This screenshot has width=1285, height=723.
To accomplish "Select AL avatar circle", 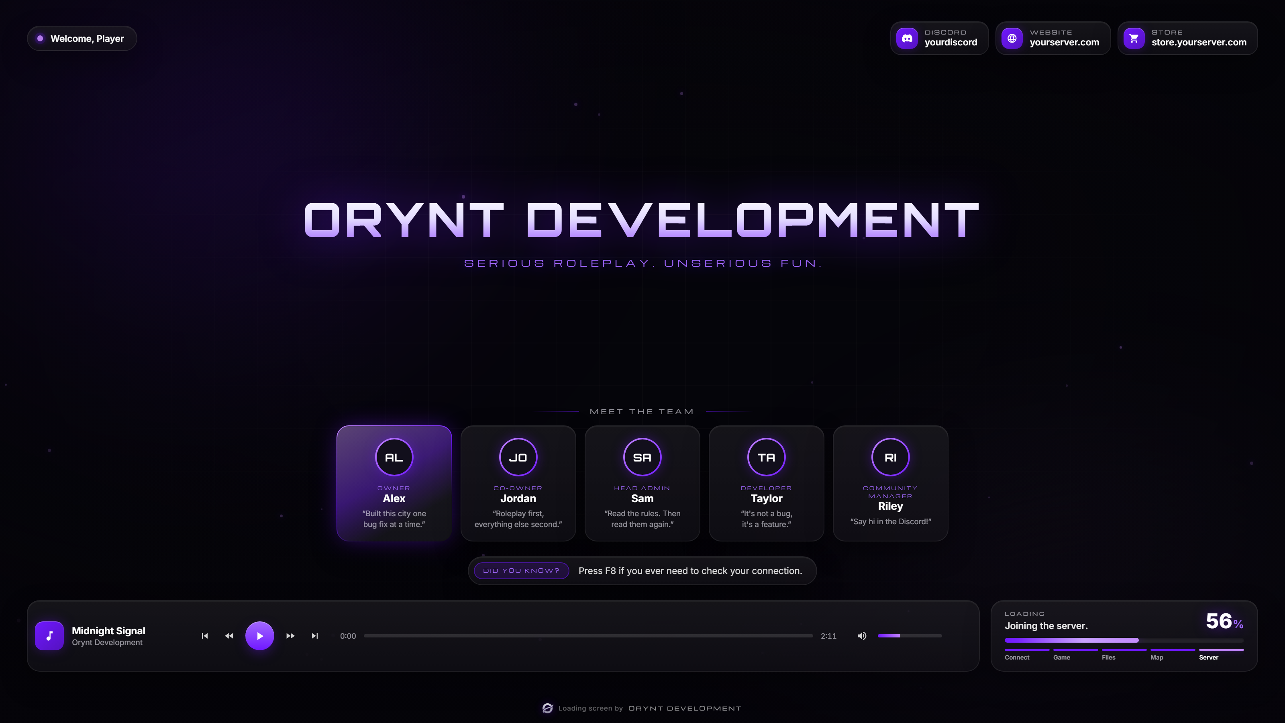I will pyautogui.click(x=394, y=457).
